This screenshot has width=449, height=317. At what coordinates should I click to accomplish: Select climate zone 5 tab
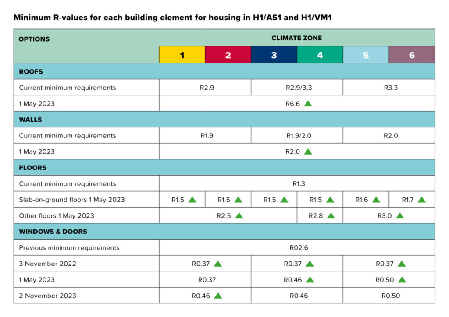tap(366, 55)
